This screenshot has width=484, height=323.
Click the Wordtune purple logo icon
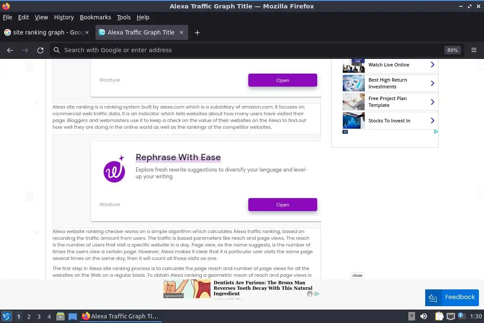click(x=114, y=169)
